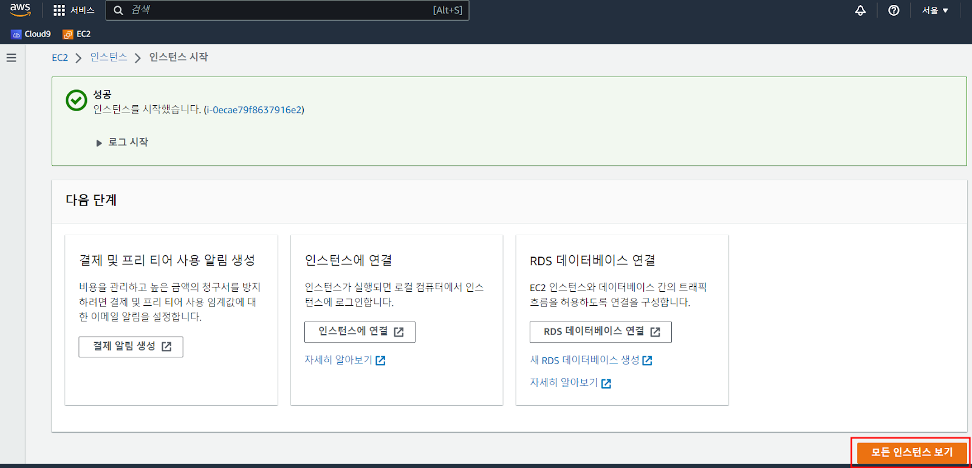
Task: Click external icon of RDS card's 자세히 알아보기
Action: (606, 384)
